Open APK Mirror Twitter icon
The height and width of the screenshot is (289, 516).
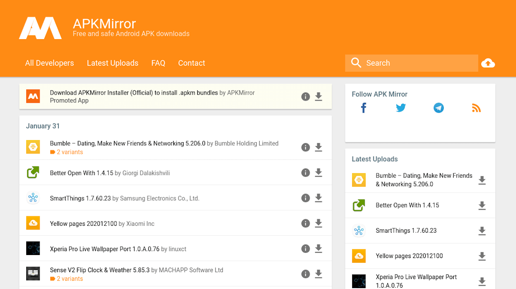[x=401, y=108]
